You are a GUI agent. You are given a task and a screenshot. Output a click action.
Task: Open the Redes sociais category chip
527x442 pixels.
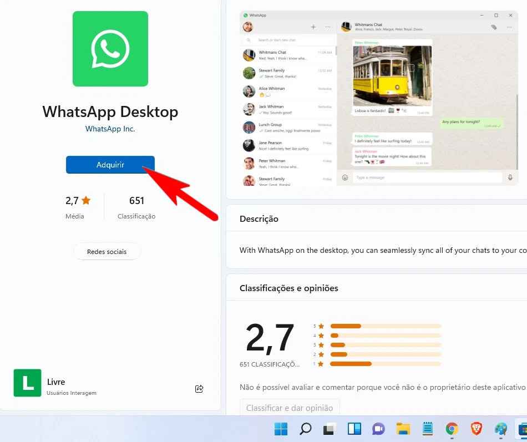tap(107, 251)
